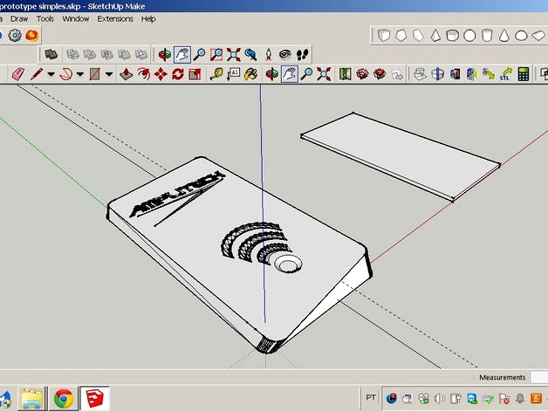Open the 3D Warehouse get models icon
This screenshot has width=548, height=412.
pos(362,74)
